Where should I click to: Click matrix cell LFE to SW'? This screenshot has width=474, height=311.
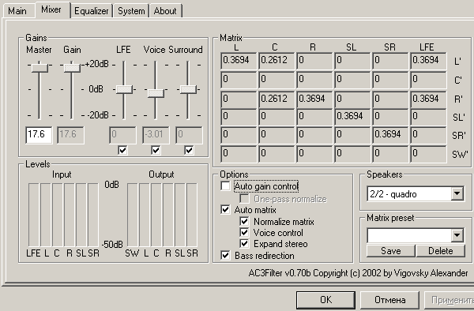[428, 154]
